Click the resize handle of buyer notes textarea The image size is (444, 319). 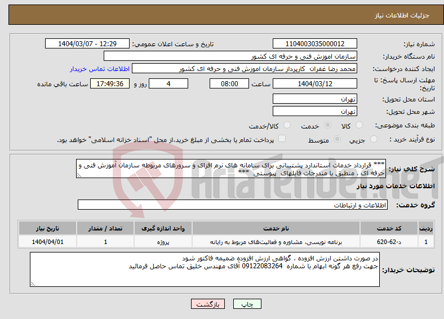coord(33,284)
